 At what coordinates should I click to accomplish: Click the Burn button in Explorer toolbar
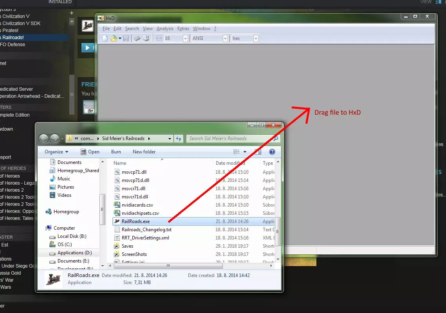(x=116, y=152)
